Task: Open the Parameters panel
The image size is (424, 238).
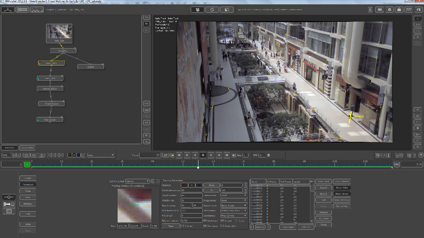Action: click(28, 184)
